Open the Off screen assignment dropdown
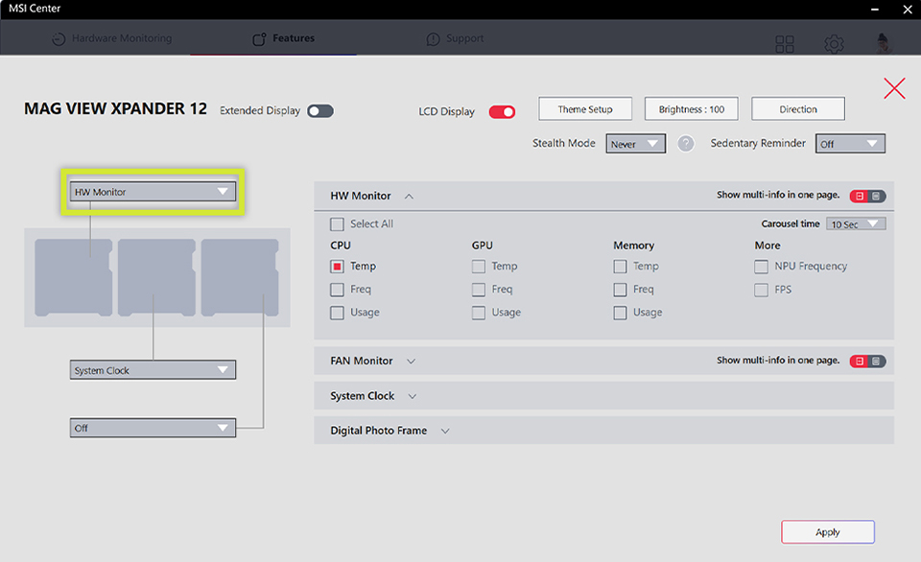The height and width of the screenshot is (562, 921). [153, 428]
